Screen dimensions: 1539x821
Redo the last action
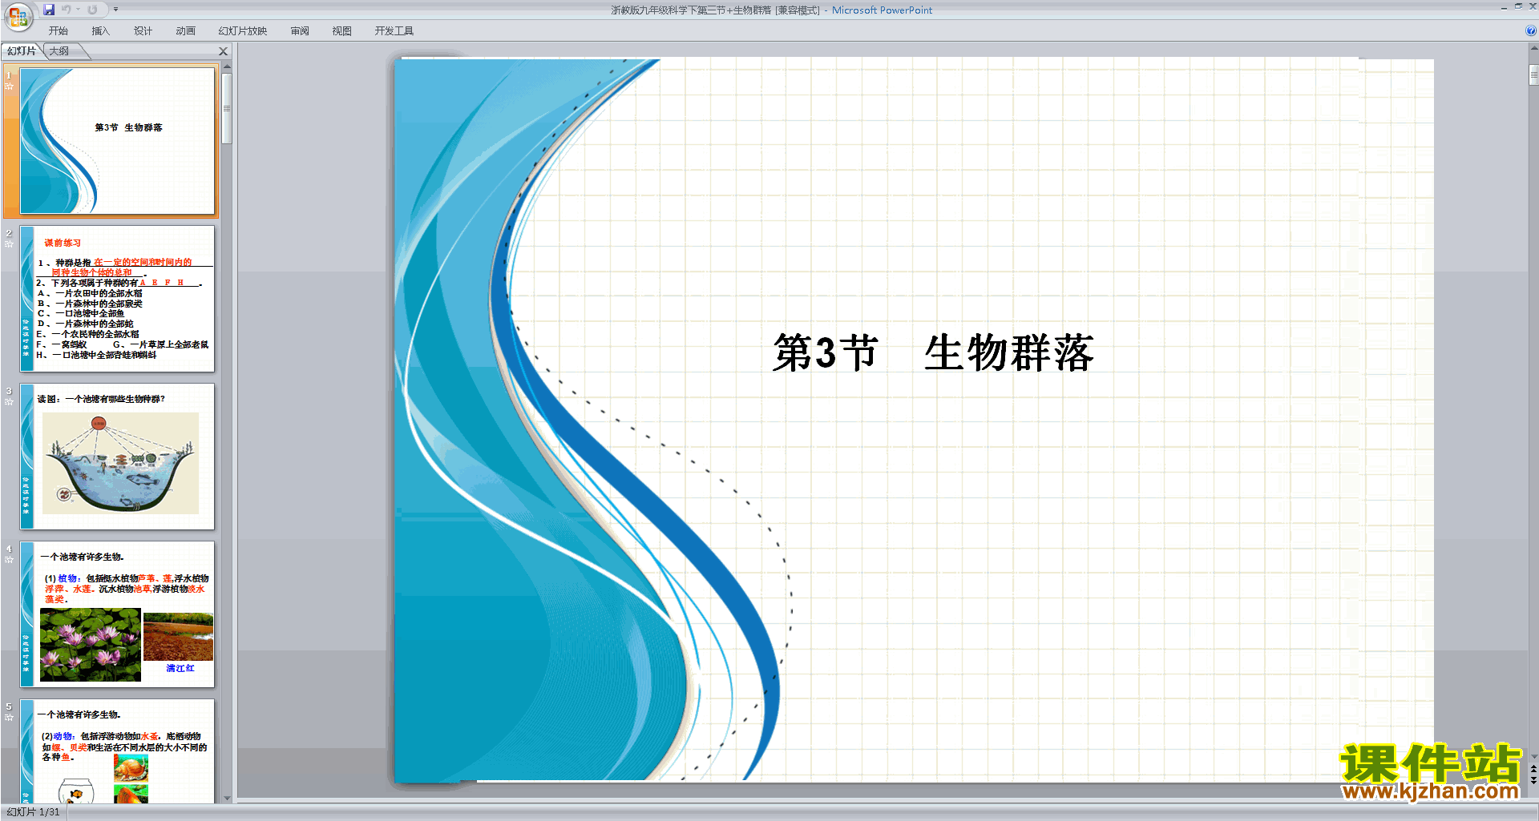[x=92, y=10]
